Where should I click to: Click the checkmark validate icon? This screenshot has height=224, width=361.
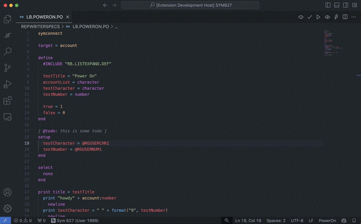pos(310,17)
